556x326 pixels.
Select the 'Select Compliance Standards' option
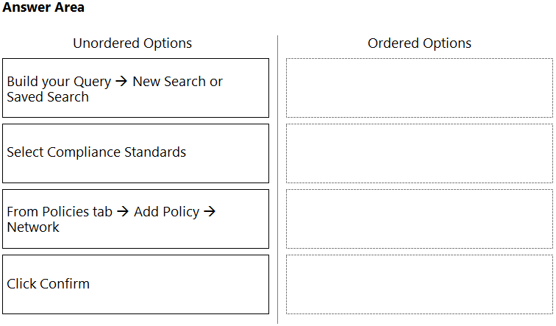tap(135, 153)
